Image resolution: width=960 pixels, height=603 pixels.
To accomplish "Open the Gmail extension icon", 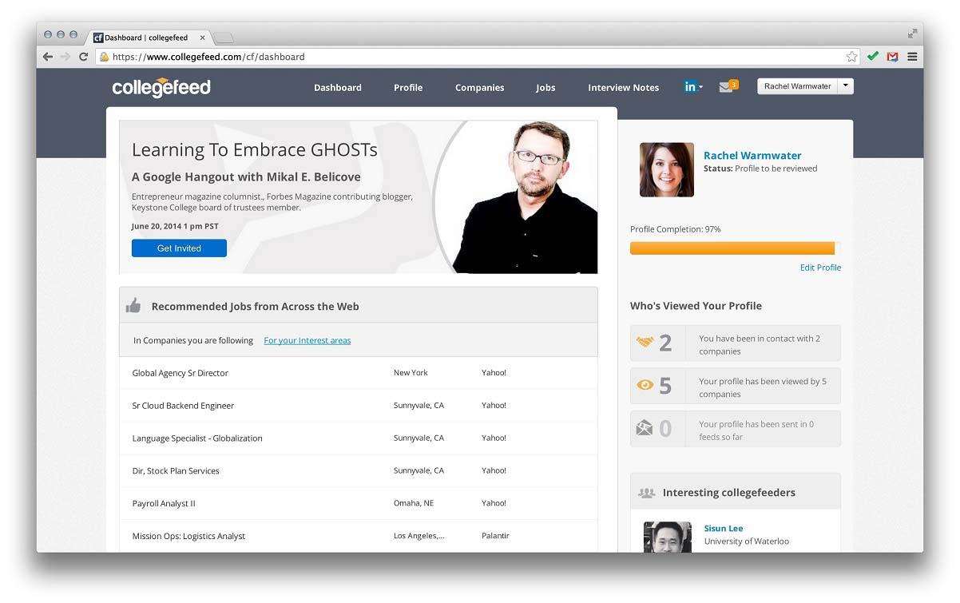I will coord(893,57).
